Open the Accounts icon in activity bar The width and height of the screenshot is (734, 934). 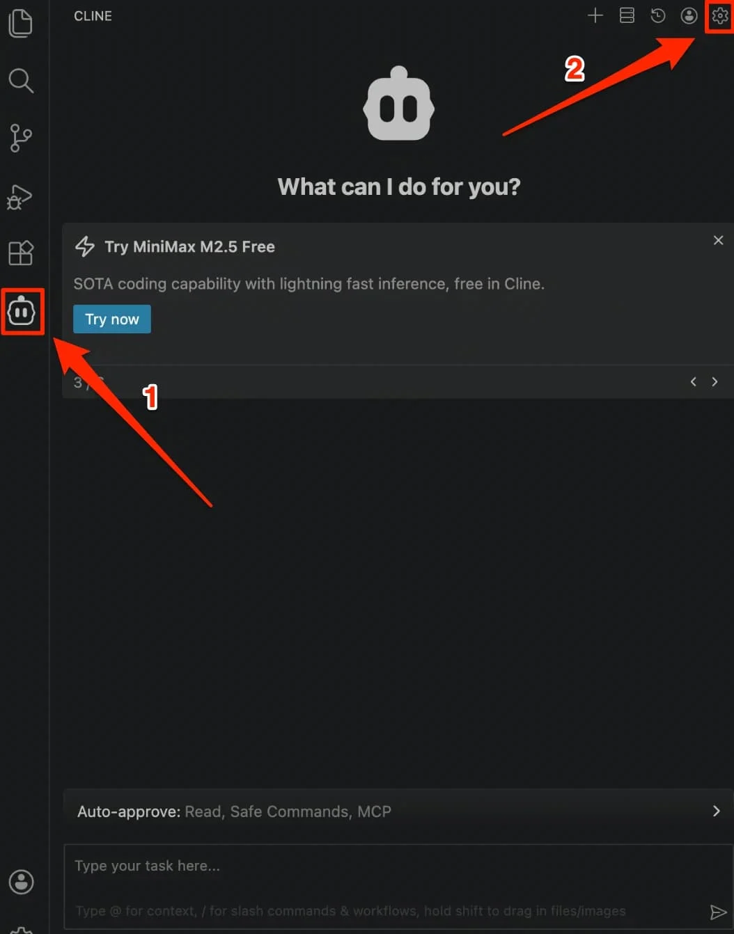coord(22,882)
